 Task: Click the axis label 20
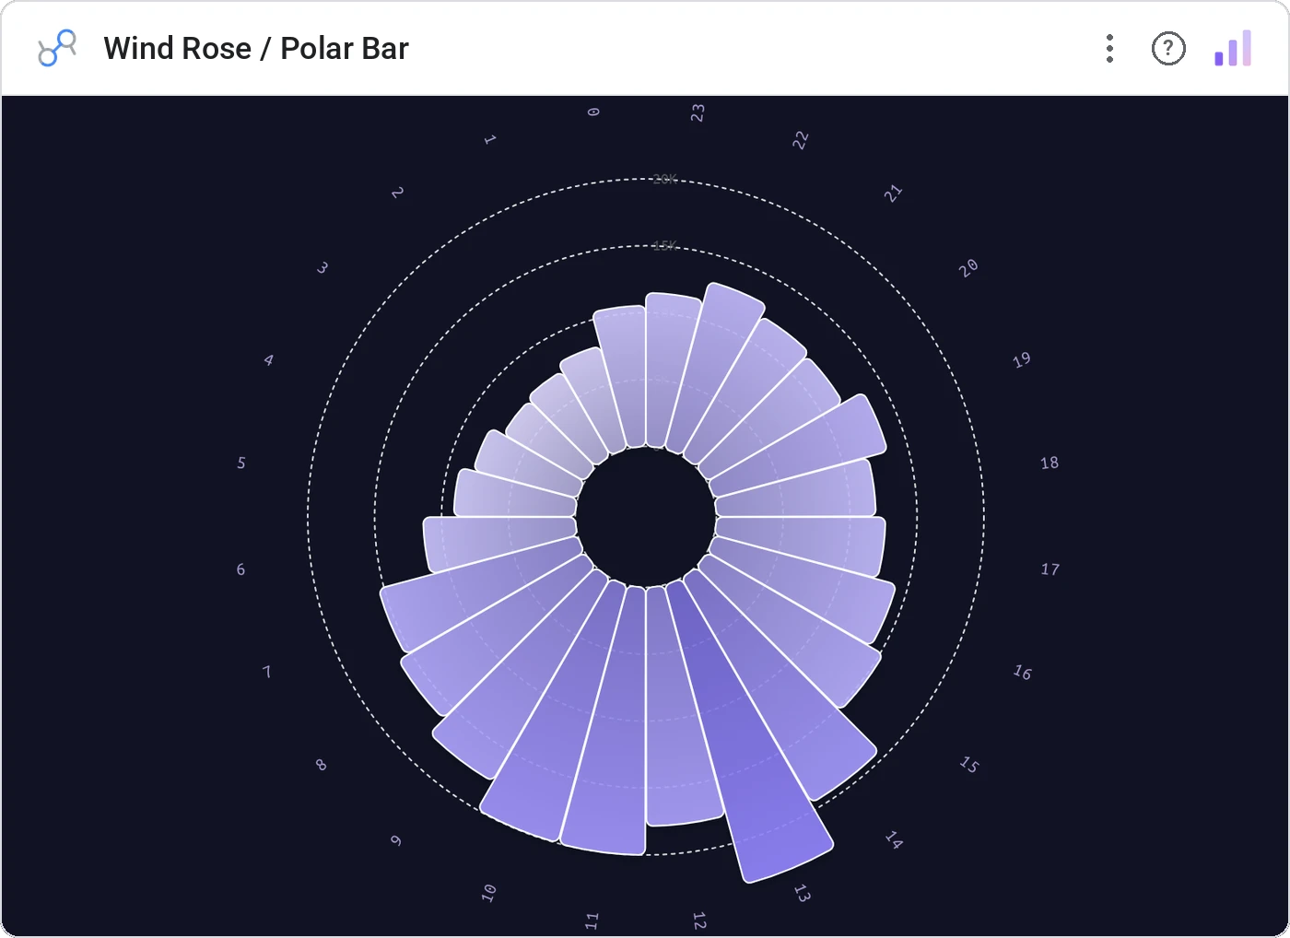pos(967,268)
